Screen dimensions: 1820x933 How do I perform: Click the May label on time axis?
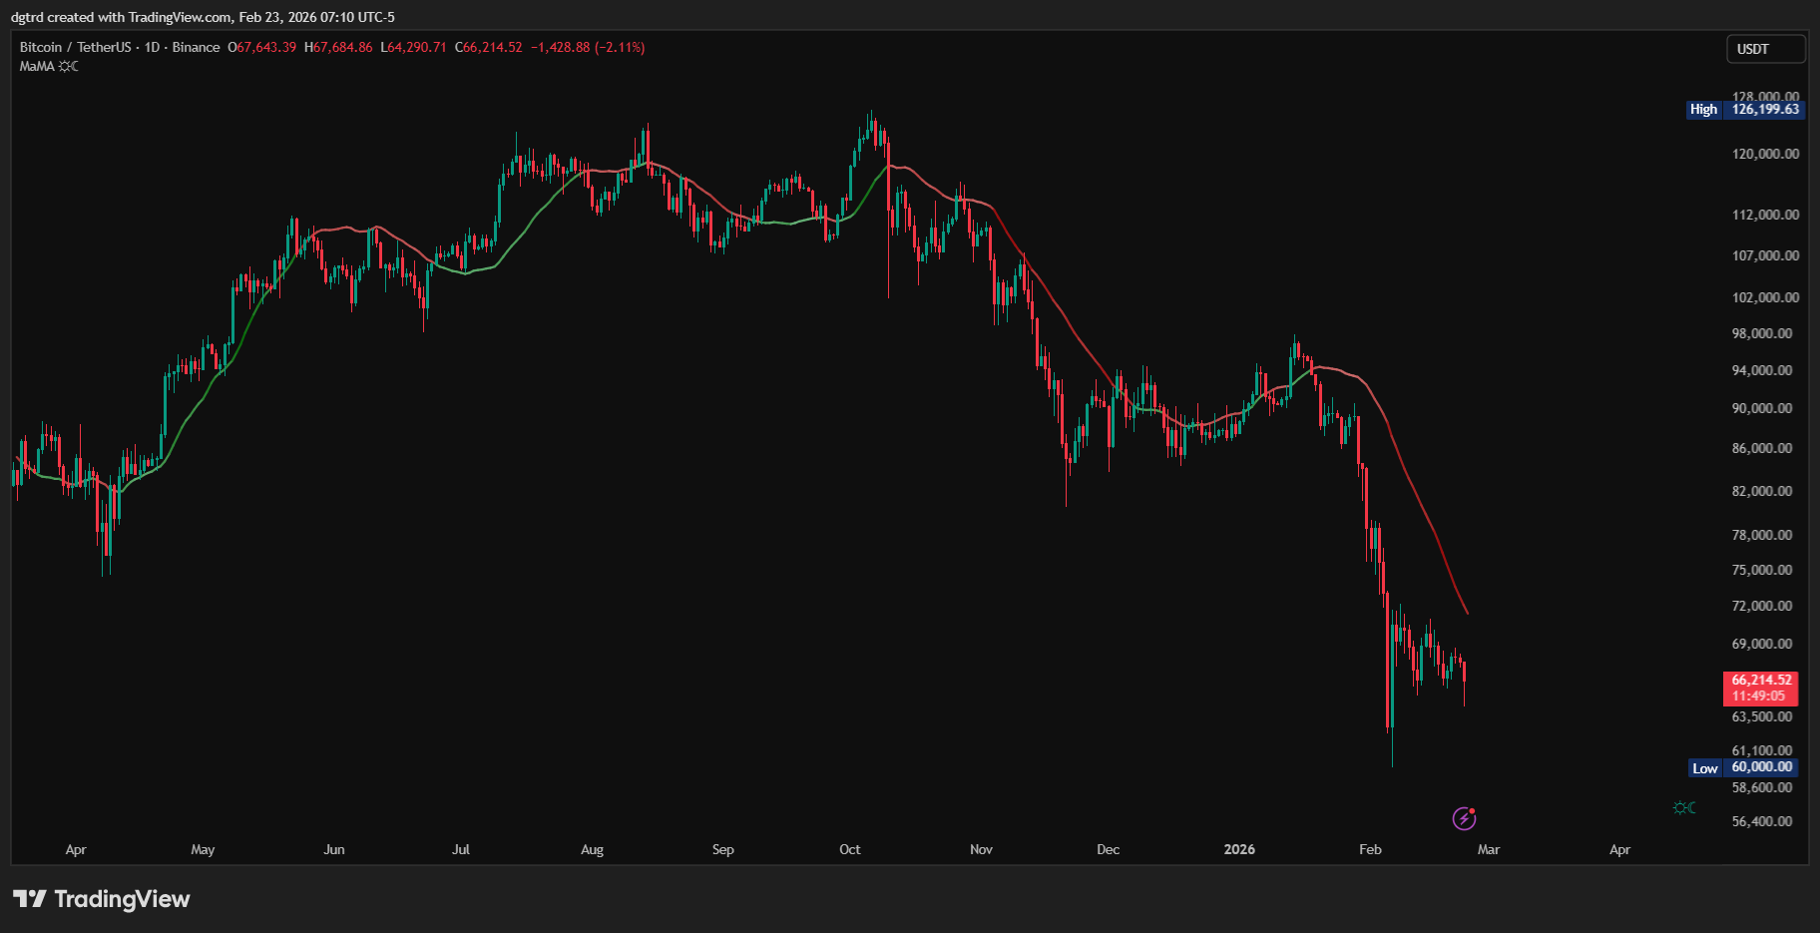(203, 849)
